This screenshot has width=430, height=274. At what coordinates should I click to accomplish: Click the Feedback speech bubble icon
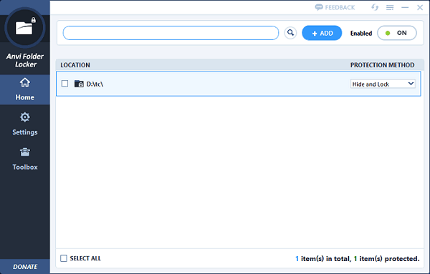319,7
